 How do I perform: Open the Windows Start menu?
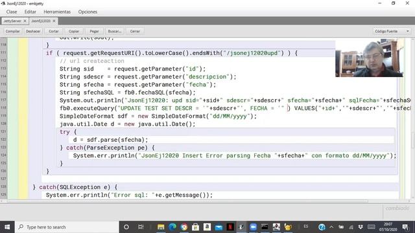[7, 227]
